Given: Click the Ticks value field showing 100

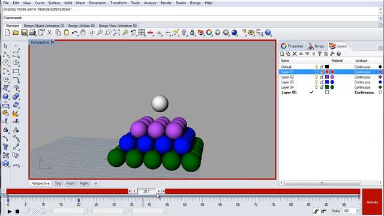Looking at the screenshot, I should tap(349, 211).
